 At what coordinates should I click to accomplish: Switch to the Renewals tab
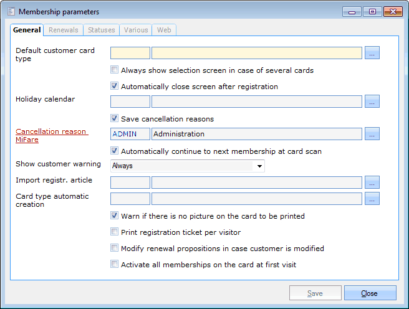(64, 30)
